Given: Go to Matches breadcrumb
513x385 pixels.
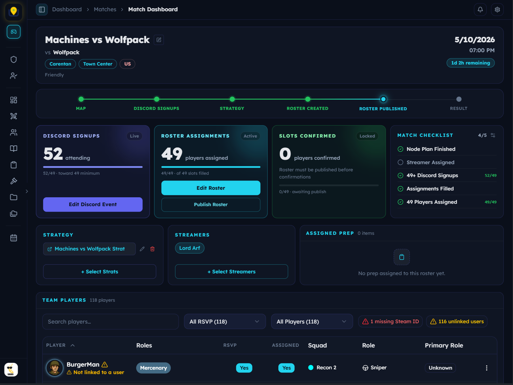Looking at the screenshot, I should [x=105, y=10].
